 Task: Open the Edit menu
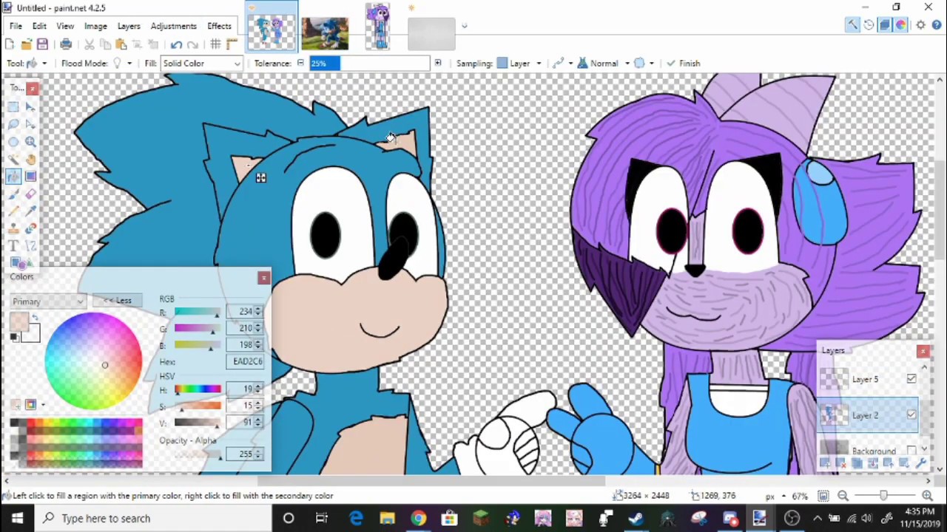click(x=39, y=26)
